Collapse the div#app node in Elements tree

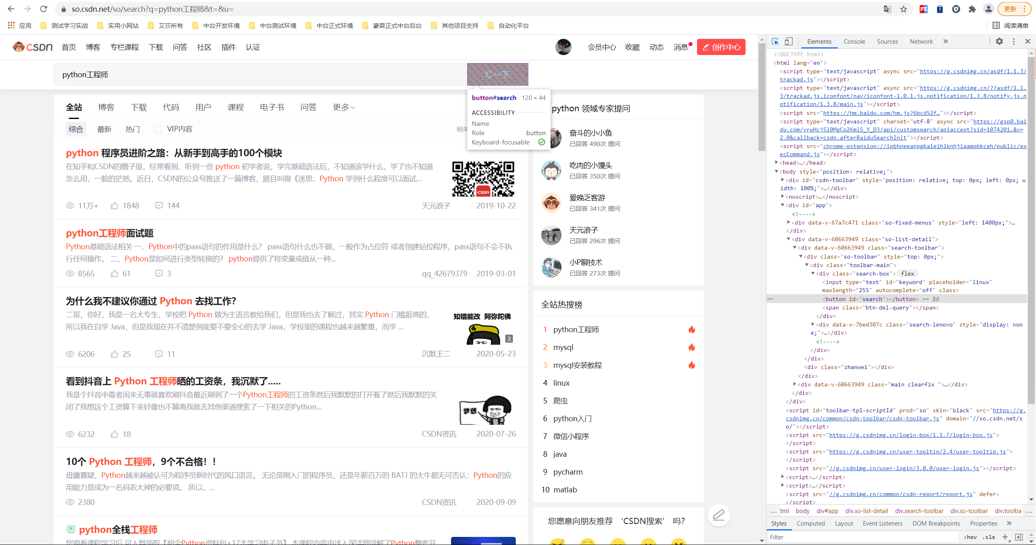(x=782, y=205)
